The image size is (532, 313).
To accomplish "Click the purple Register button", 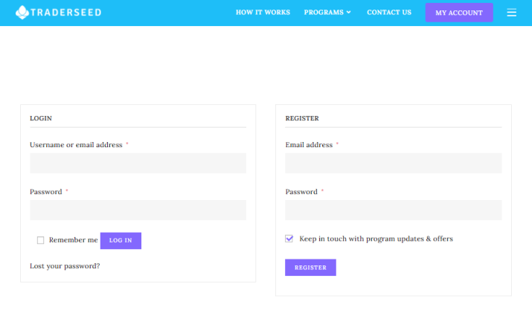I will click(310, 268).
